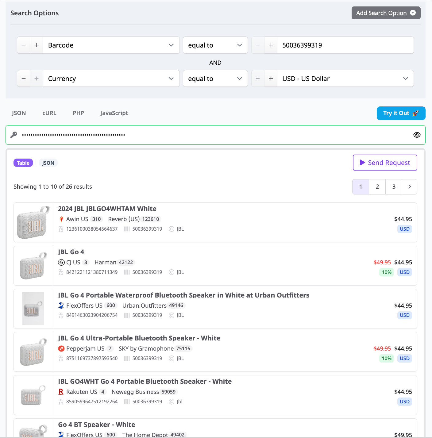
Task: Switch to the JavaScript tab
Action: tap(114, 113)
